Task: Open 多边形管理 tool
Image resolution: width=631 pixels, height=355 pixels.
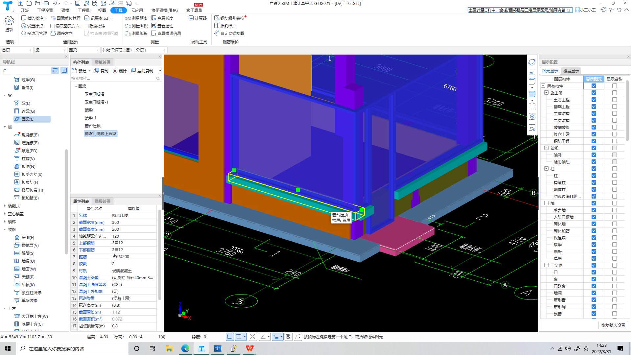Action: click(34, 34)
